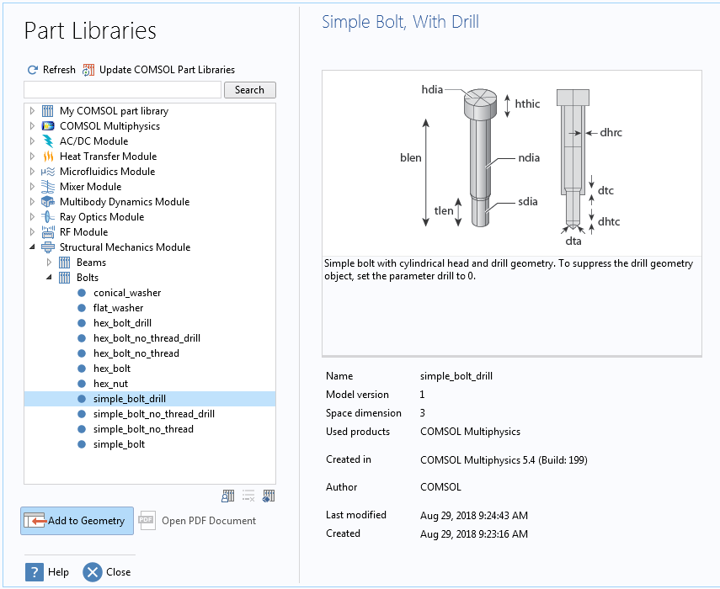This screenshot has height=589, width=720.
Task: Click the Mixer Module icon
Action: (x=48, y=187)
